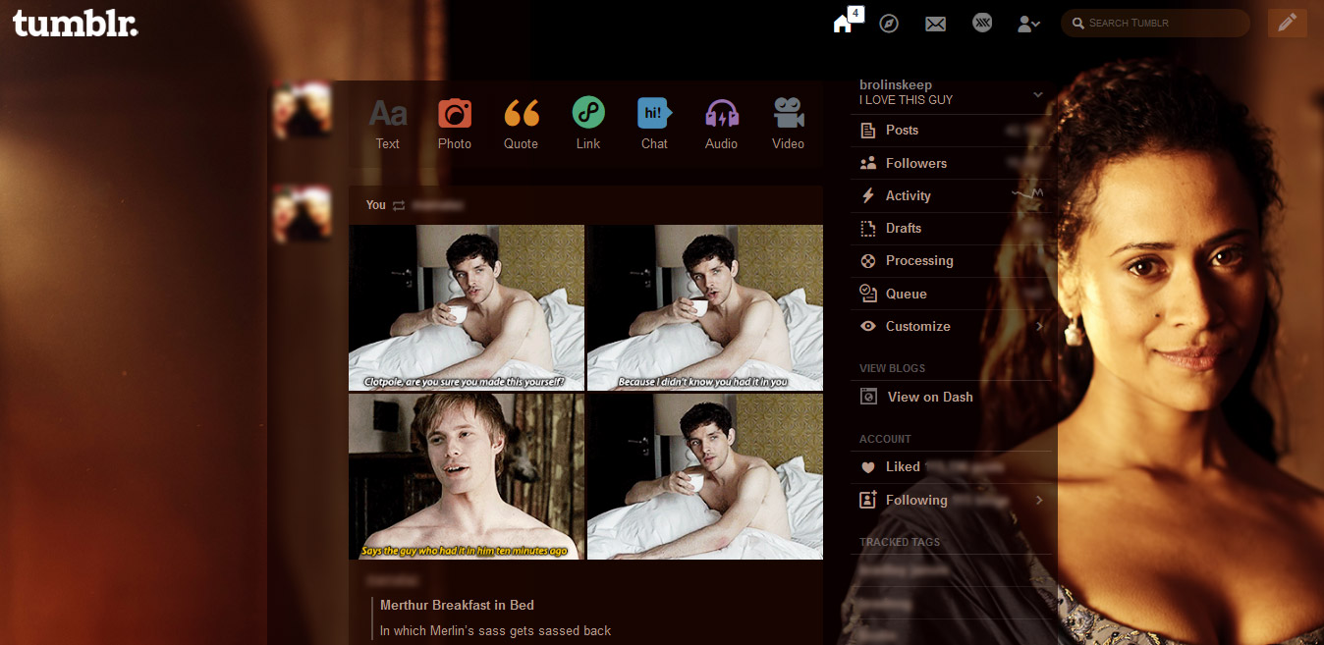
Task: Open the Inbox envelope icon
Action: 935,24
